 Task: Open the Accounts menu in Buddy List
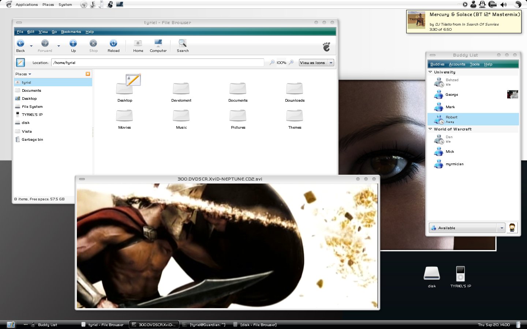coord(457,64)
